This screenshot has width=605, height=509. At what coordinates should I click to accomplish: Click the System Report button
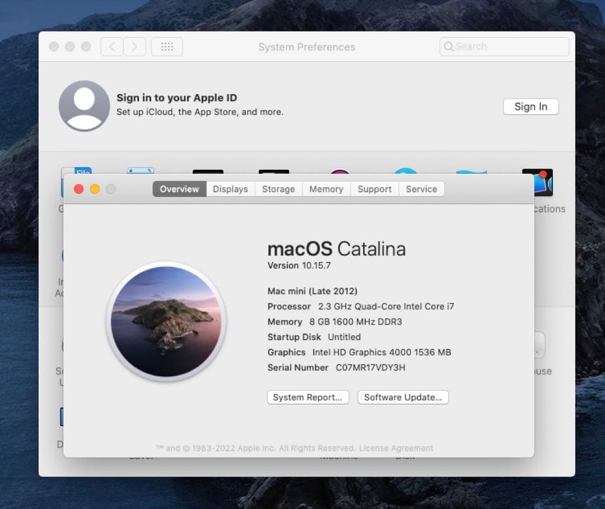(308, 397)
